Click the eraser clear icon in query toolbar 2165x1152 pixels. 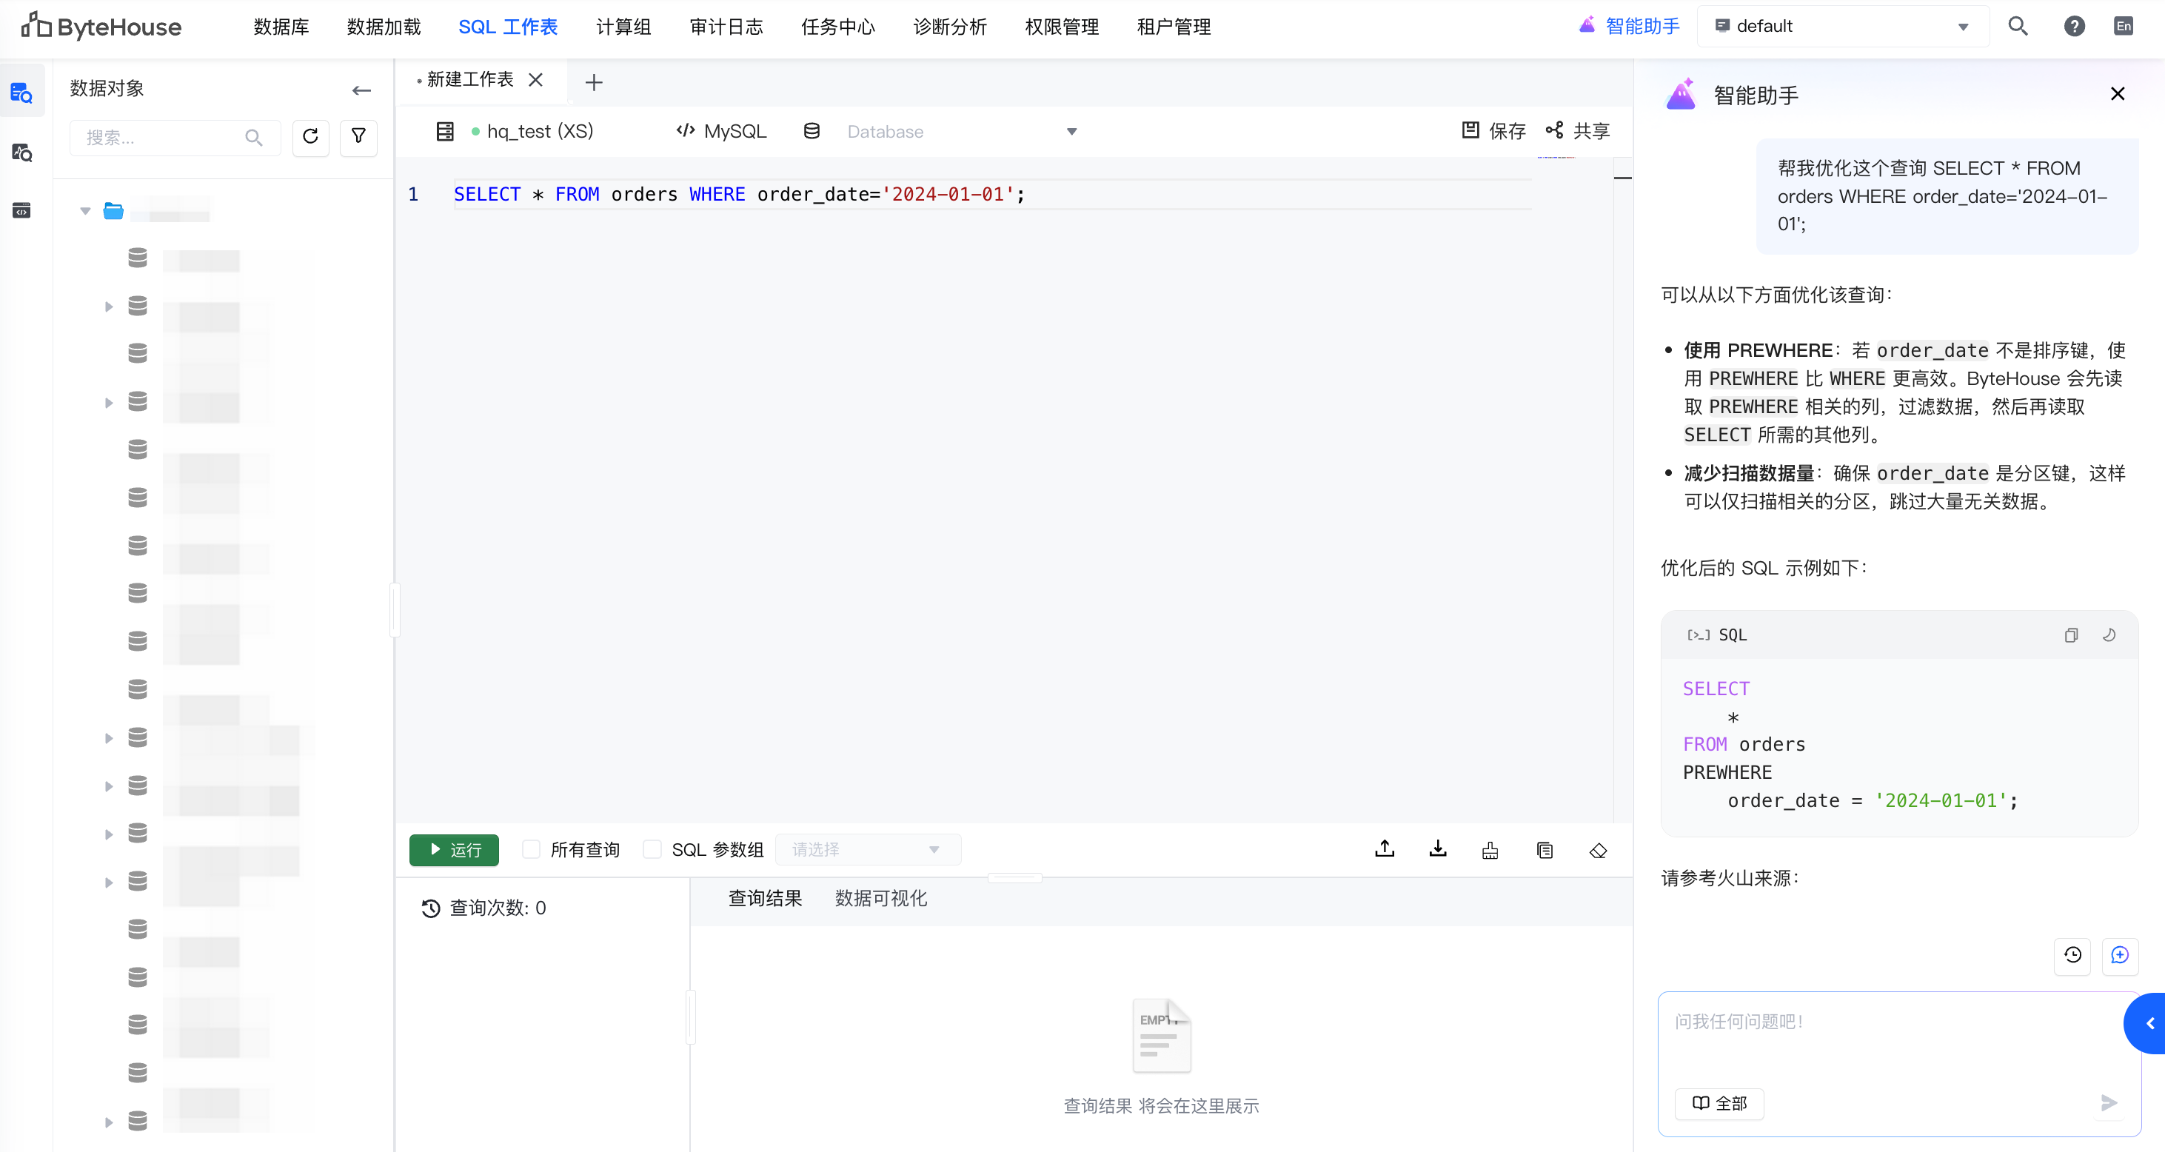click(1598, 851)
